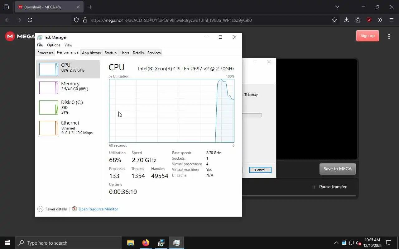Open the Startup tab

(x=111, y=53)
